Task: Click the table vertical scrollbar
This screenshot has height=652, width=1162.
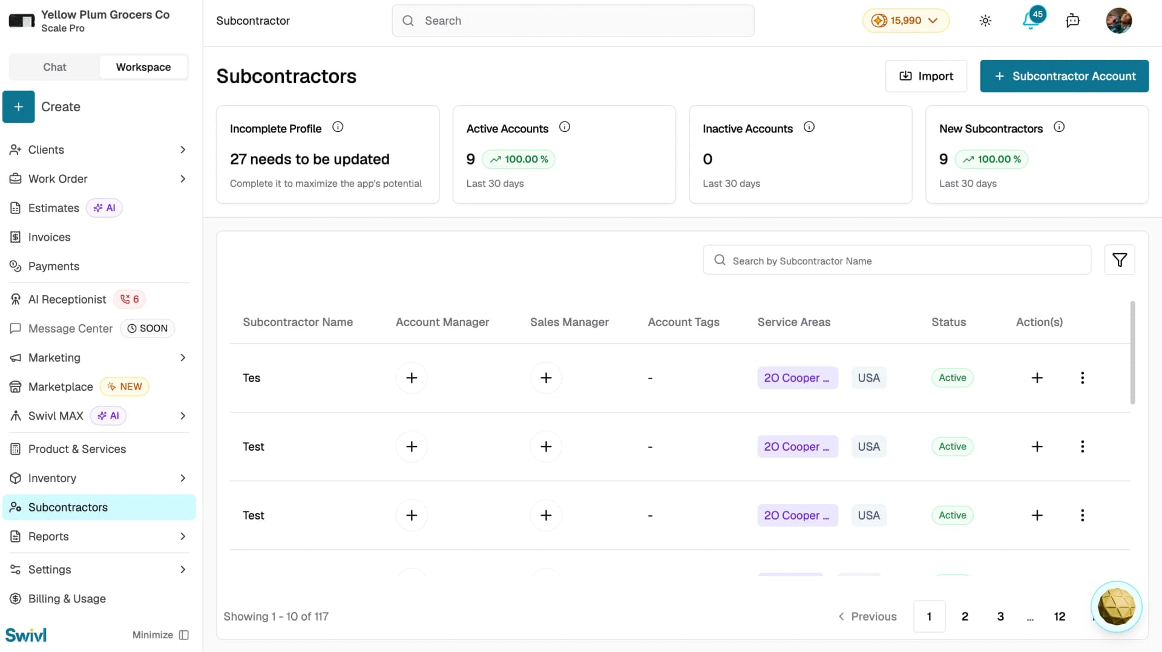Action: coord(1132,353)
